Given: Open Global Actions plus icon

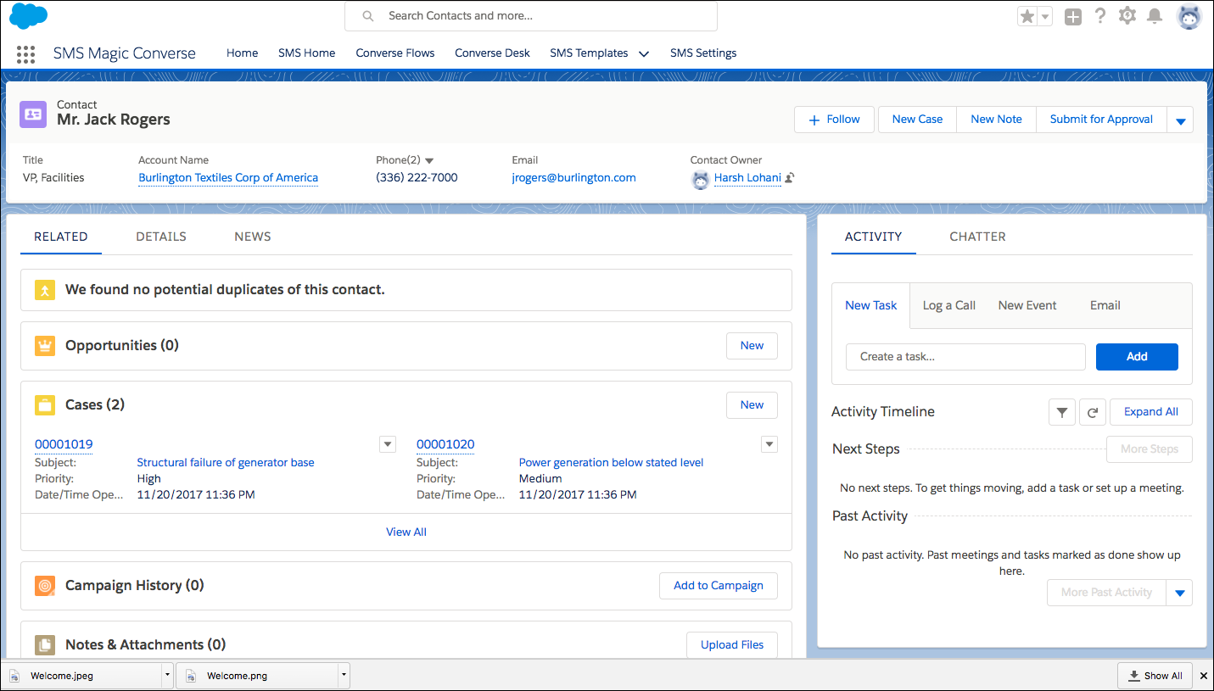Looking at the screenshot, I should (1073, 16).
